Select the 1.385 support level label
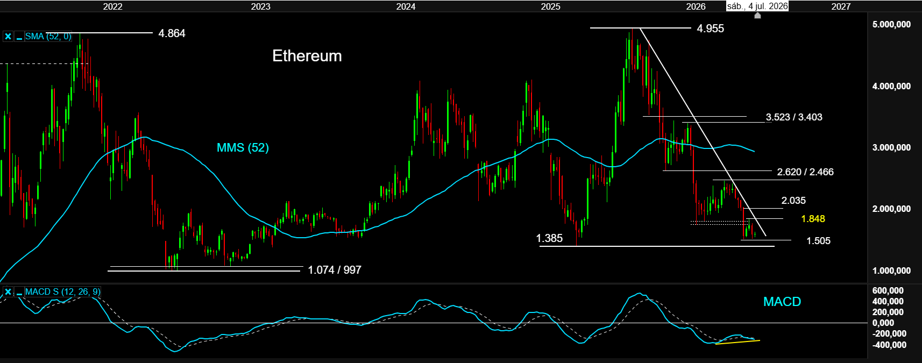 click(x=549, y=238)
